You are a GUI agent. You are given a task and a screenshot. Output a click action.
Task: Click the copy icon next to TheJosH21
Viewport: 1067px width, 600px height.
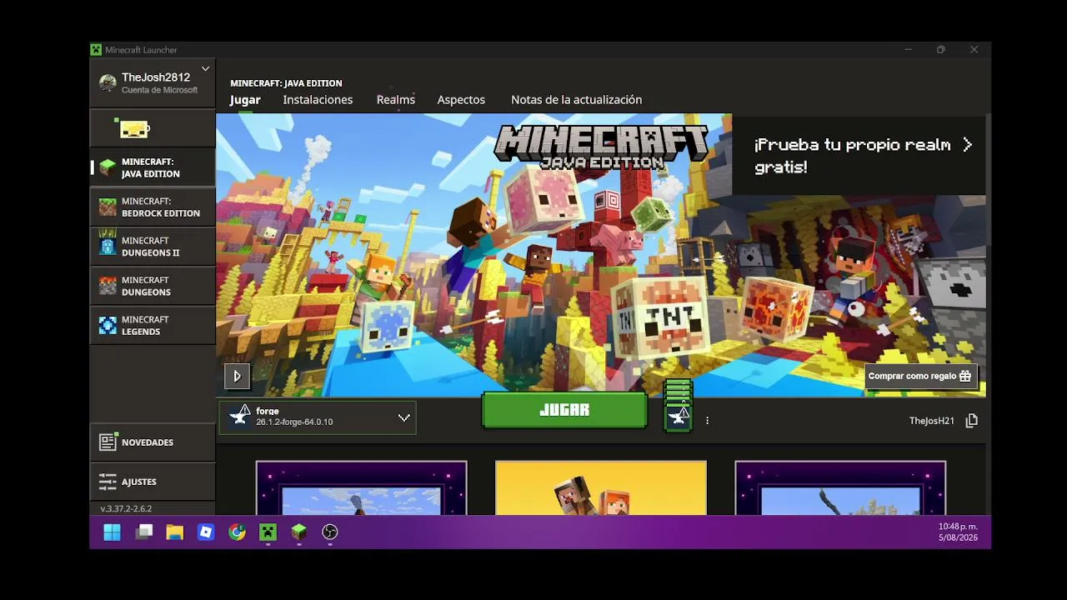pos(971,421)
